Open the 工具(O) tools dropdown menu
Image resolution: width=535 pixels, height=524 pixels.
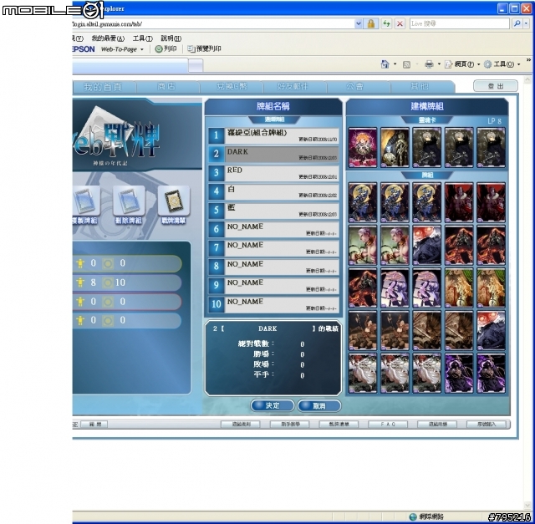[x=502, y=64]
